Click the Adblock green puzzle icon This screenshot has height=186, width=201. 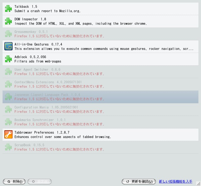tap(8, 59)
